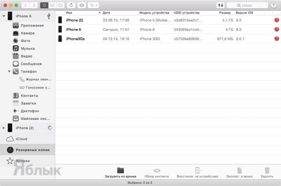The height and width of the screenshot is (186, 281).
Task: Open Видео in sidebar
Action: tap(26, 56)
